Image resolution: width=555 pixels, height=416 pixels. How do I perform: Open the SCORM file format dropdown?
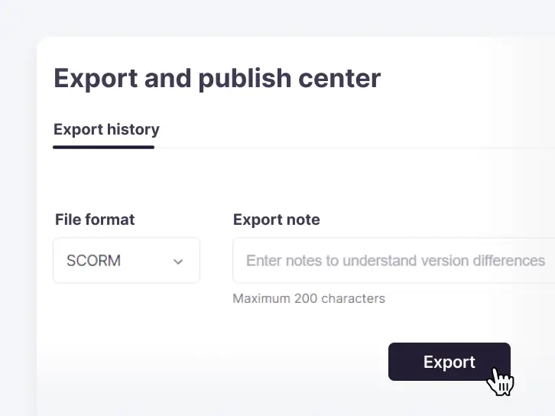tap(126, 260)
